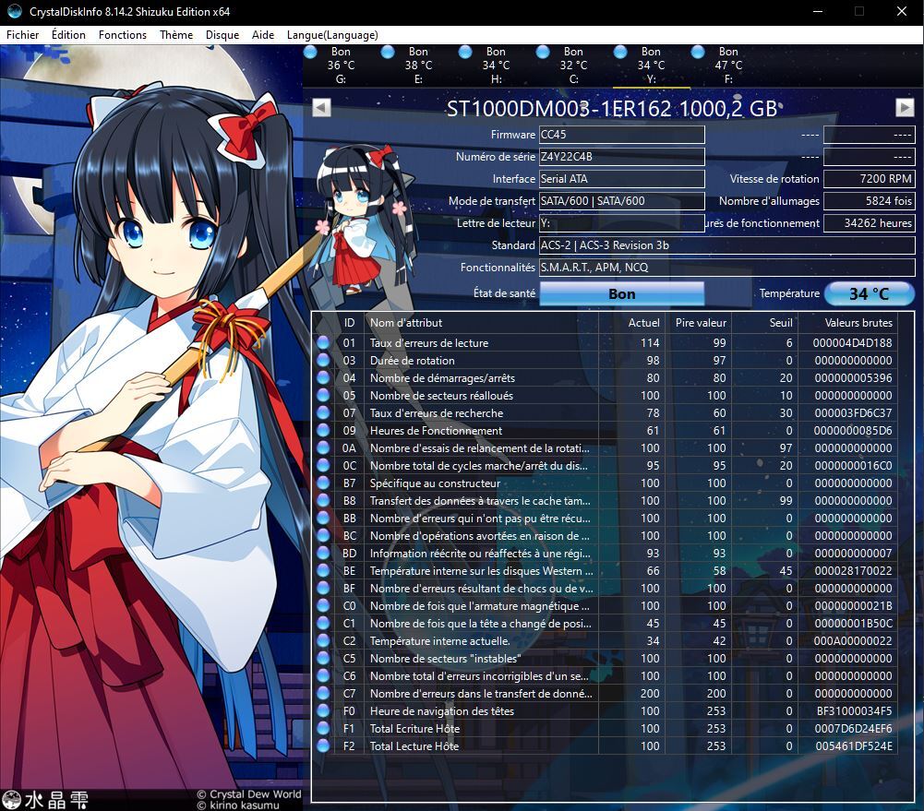
Task: Click status orb for attribute C0
Action: click(x=323, y=605)
